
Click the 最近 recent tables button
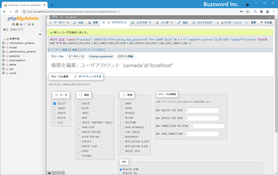pyautogui.click(x=5, y=30)
